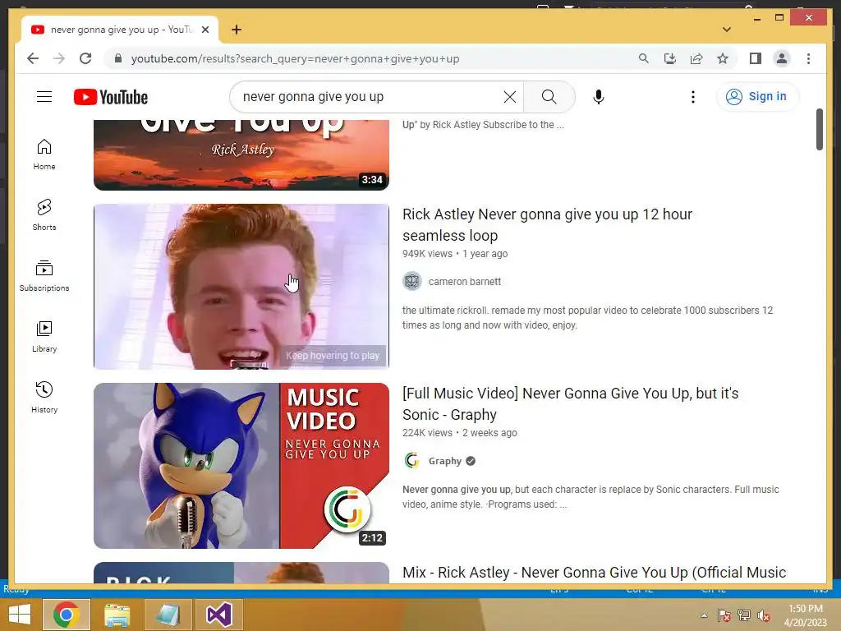Click '949K views' text
841x631 pixels.
pos(427,254)
